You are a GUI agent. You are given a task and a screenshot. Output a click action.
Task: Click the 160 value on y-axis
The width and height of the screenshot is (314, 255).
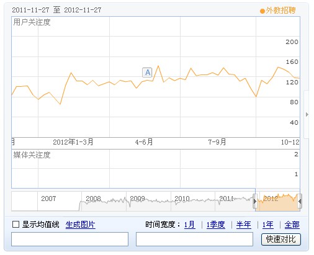[292, 62]
